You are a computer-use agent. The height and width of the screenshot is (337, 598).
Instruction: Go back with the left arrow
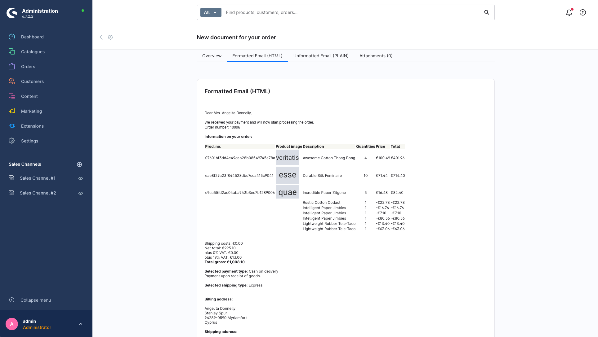101,37
